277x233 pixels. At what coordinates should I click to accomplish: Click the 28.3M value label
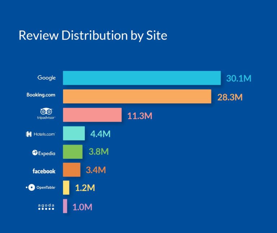(x=230, y=97)
